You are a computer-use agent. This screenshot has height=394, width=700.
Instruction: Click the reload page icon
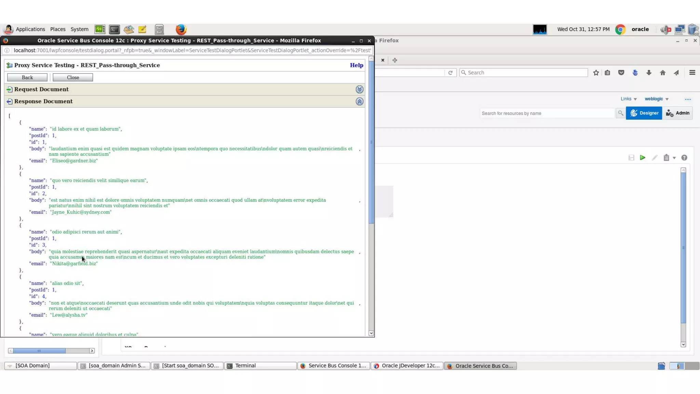tap(450, 73)
